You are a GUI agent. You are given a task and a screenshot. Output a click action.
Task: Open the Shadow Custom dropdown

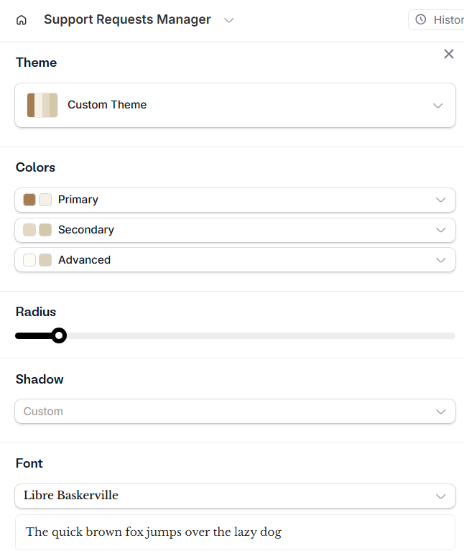(x=235, y=412)
